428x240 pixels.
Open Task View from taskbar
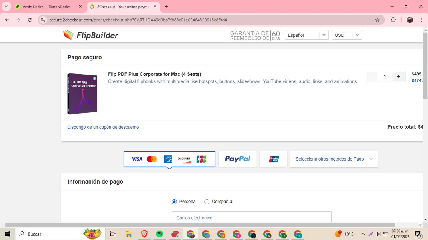coord(113,234)
